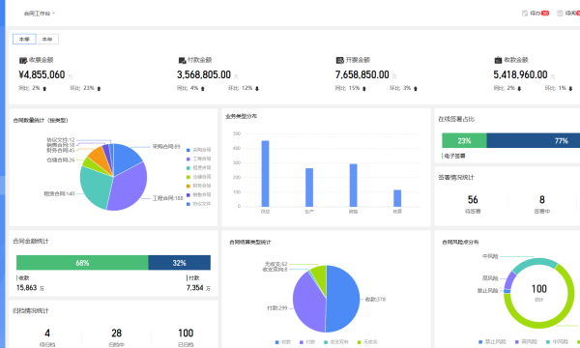Toggle 协议文件 legend in contract pie
The width and height of the screenshot is (580, 348).
198,204
